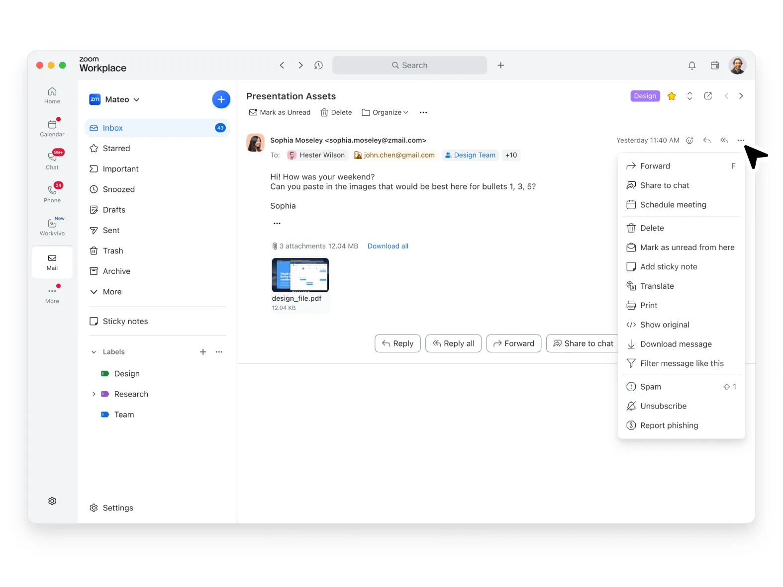This screenshot has height=587, width=783.
Task: Select Translate from the context menu
Action: (657, 286)
